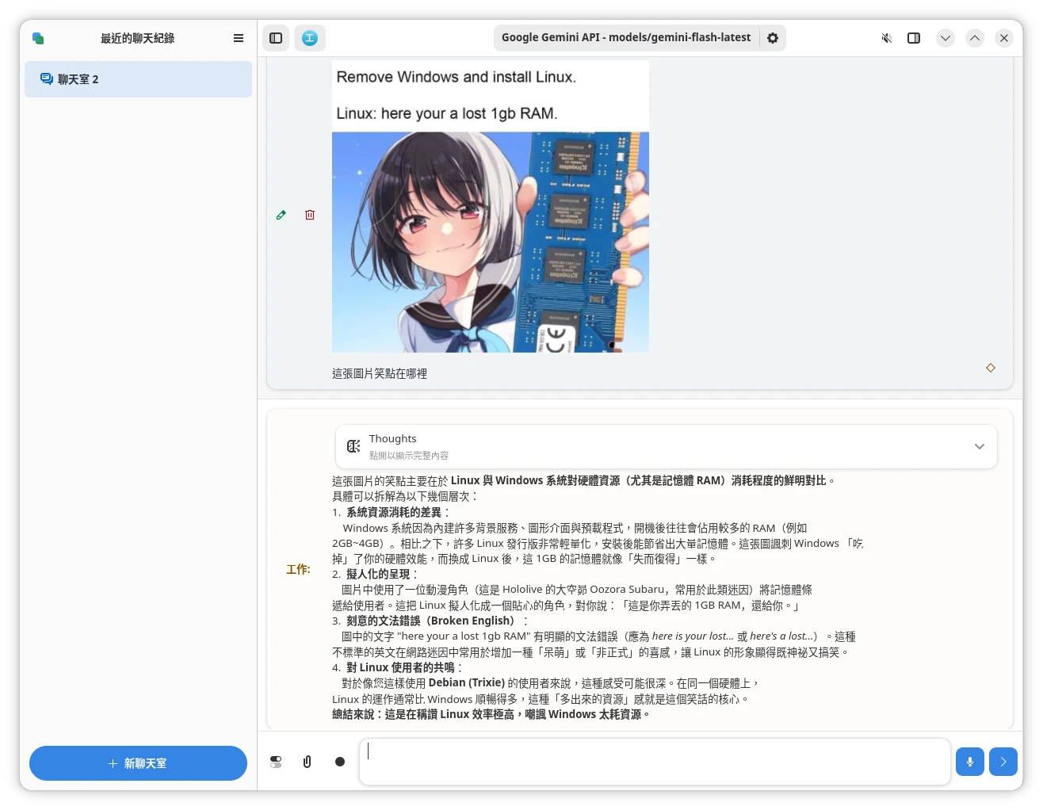Viewport: 1043px width, 810px height.
Task: Click the 最近的聊天紀錄 sidebar title
Action: [x=138, y=38]
